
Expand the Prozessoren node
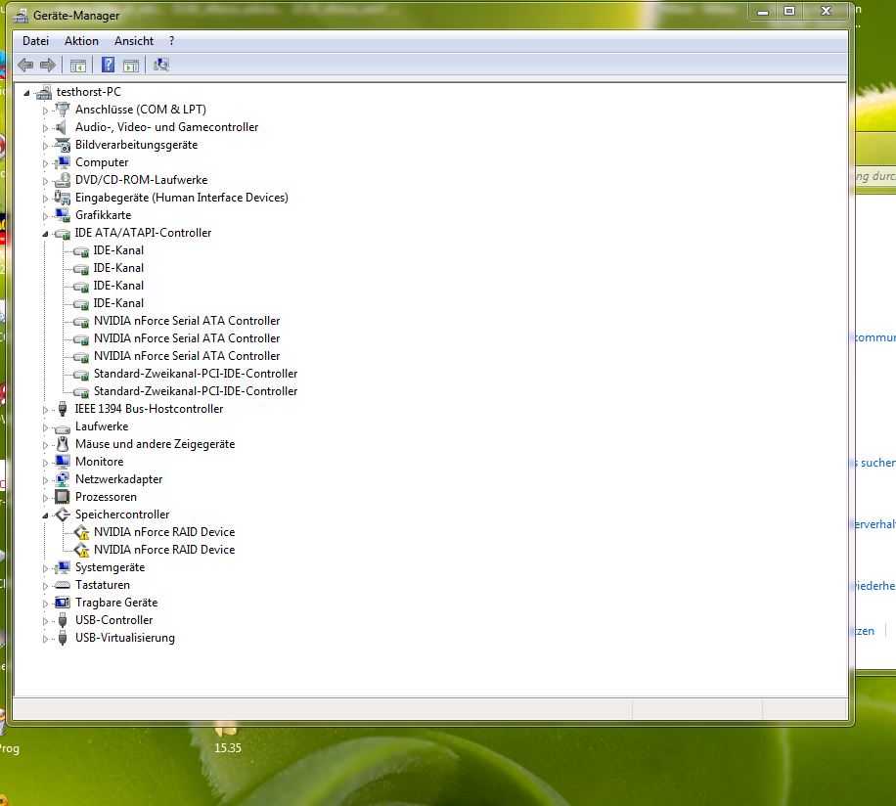45,498
